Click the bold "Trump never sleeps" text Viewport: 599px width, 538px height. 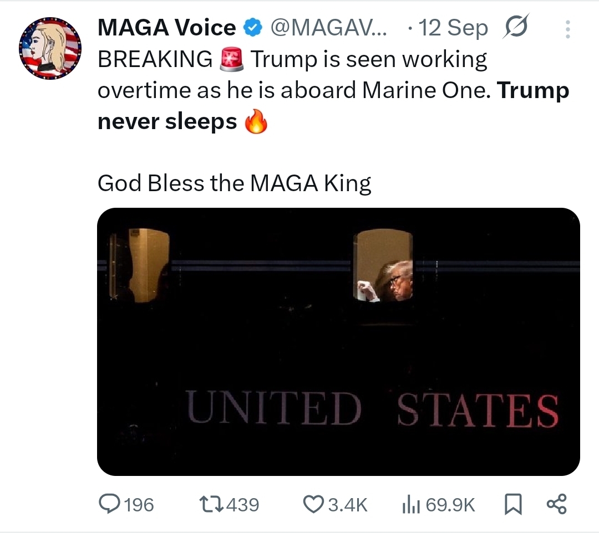(167, 121)
